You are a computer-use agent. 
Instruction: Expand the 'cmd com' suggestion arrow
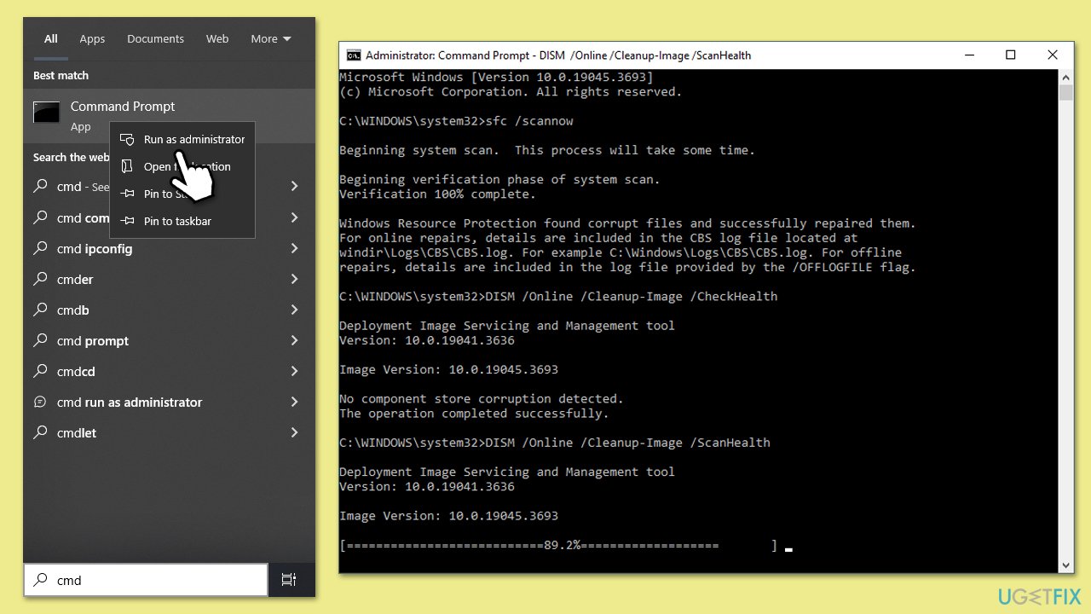click(x=294, y=217)
